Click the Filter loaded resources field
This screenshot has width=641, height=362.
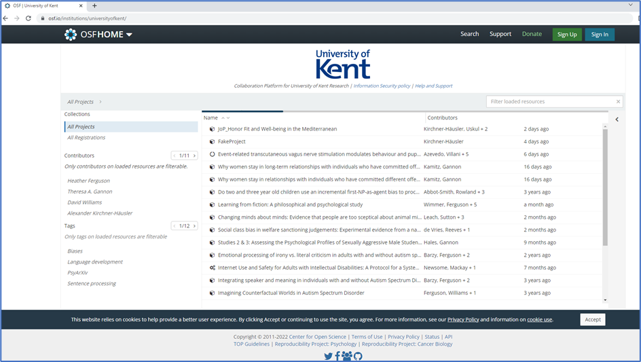pyautogui.click(x=550, y=102)
